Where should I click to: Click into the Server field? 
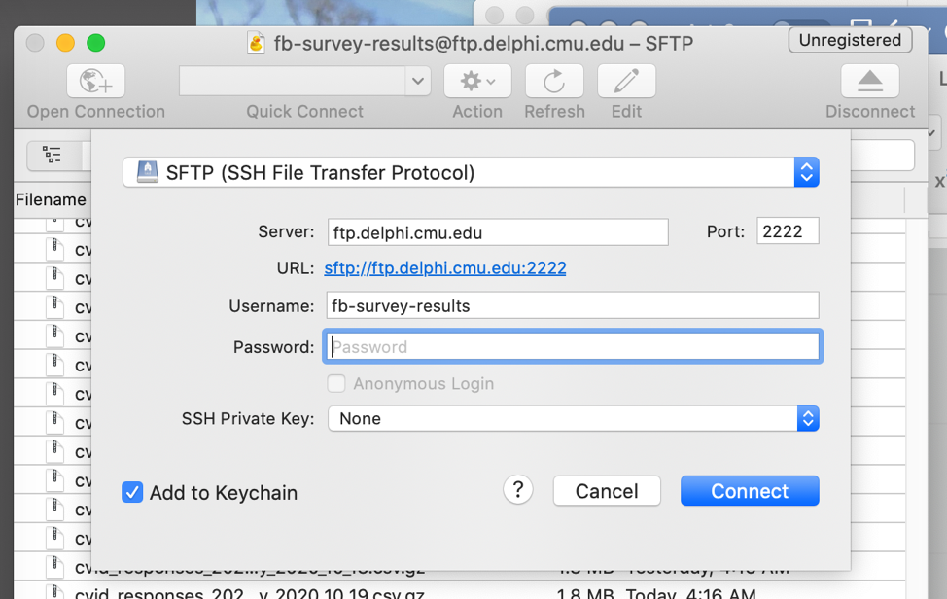498,232
